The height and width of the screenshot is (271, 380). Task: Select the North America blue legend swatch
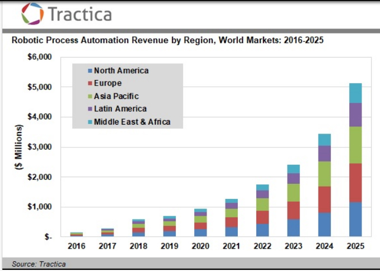[x=90, y=71]
